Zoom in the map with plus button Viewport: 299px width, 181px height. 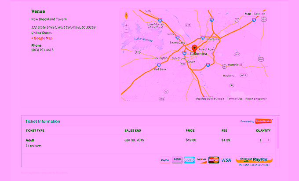click(126, 26)
